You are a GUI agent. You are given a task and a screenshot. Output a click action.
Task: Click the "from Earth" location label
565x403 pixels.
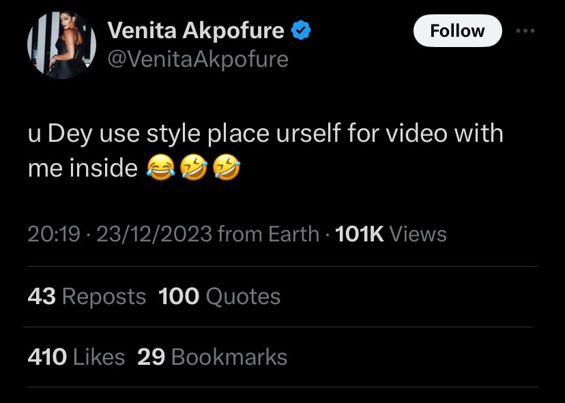pyautogui.click(x=268, y=235)
